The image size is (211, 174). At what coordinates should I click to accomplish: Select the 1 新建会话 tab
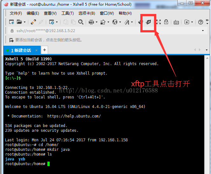pos(22,50)
